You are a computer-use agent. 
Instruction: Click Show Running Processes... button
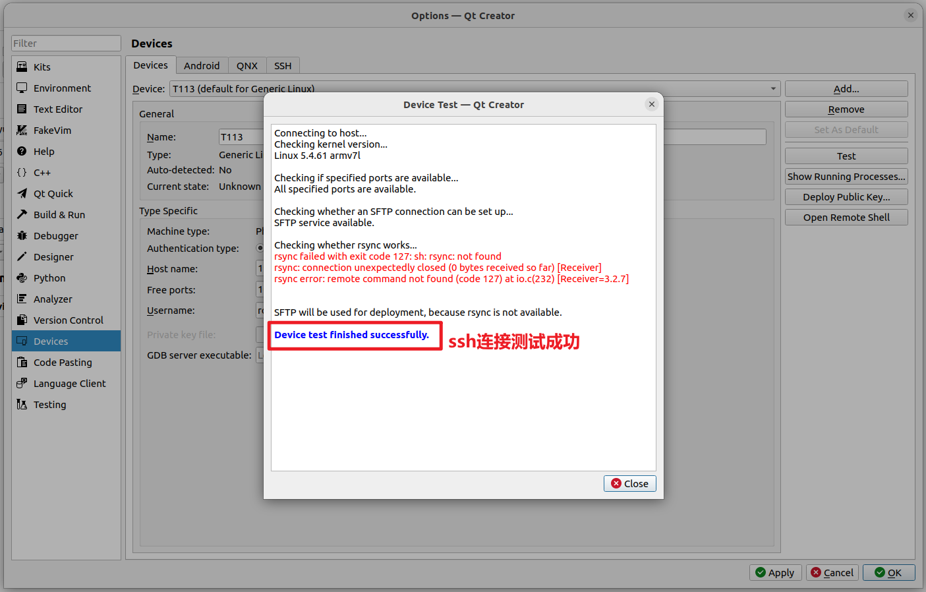click(x=846, y=177)
